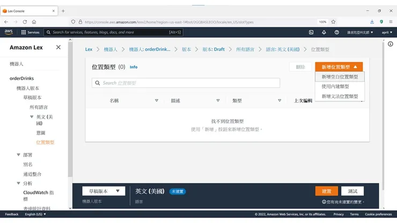Open browser downloads
The width and height of the screenshot is (397, 223).
[372, 22]
